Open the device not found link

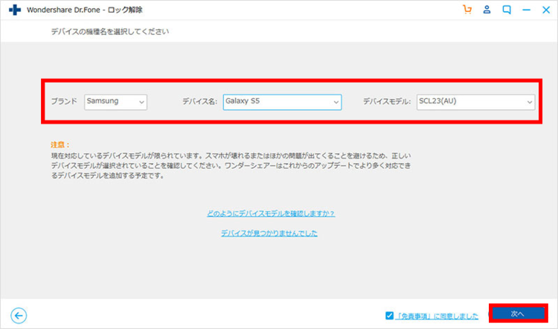pyautogui.click(x=269, y=233)
